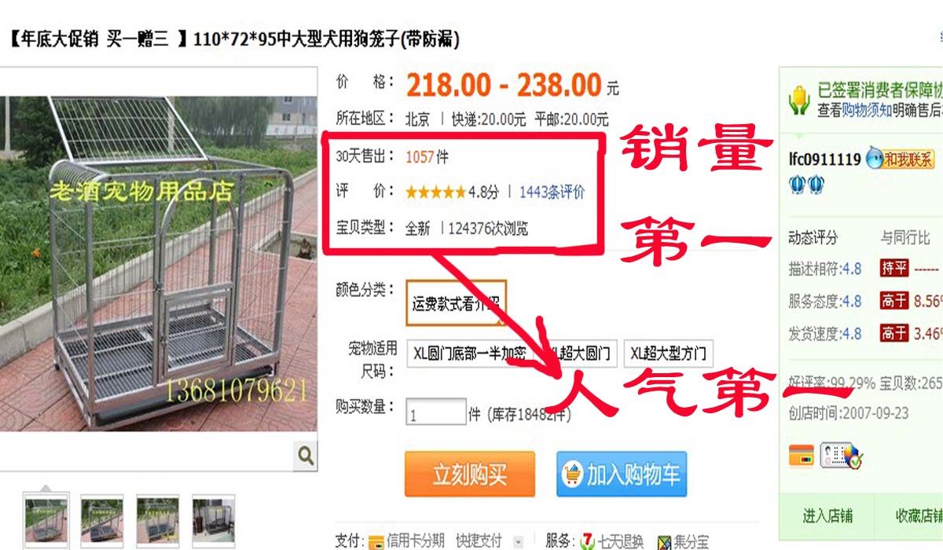
Task: Click the credit card icon under shop info
Action: 802,454
